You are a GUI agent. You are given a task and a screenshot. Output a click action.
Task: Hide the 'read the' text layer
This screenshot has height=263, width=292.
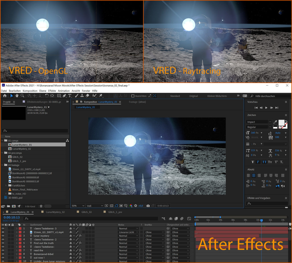pos(3,250)
